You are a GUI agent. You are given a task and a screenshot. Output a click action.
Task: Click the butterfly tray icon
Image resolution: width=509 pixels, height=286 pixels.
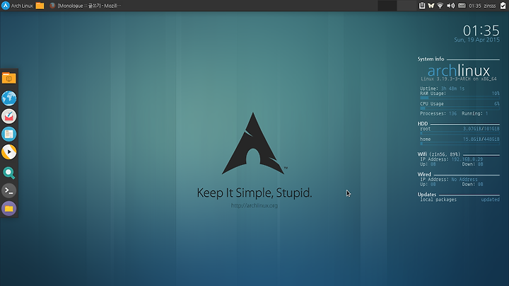(431, 6)
